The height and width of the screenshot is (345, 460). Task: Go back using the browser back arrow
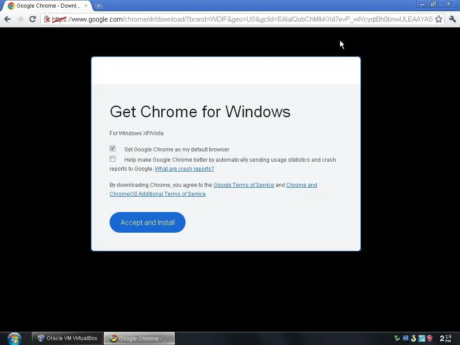click(x=8, y=19)
